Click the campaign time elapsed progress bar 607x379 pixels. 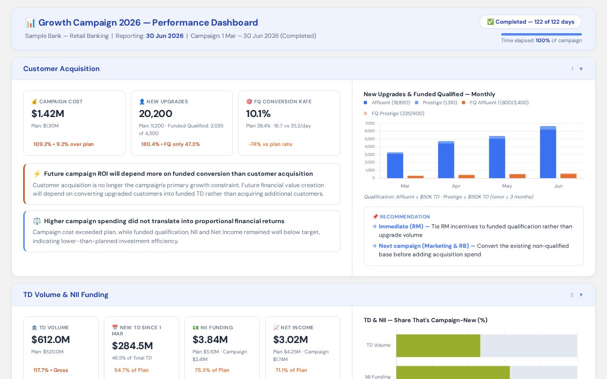542,34
